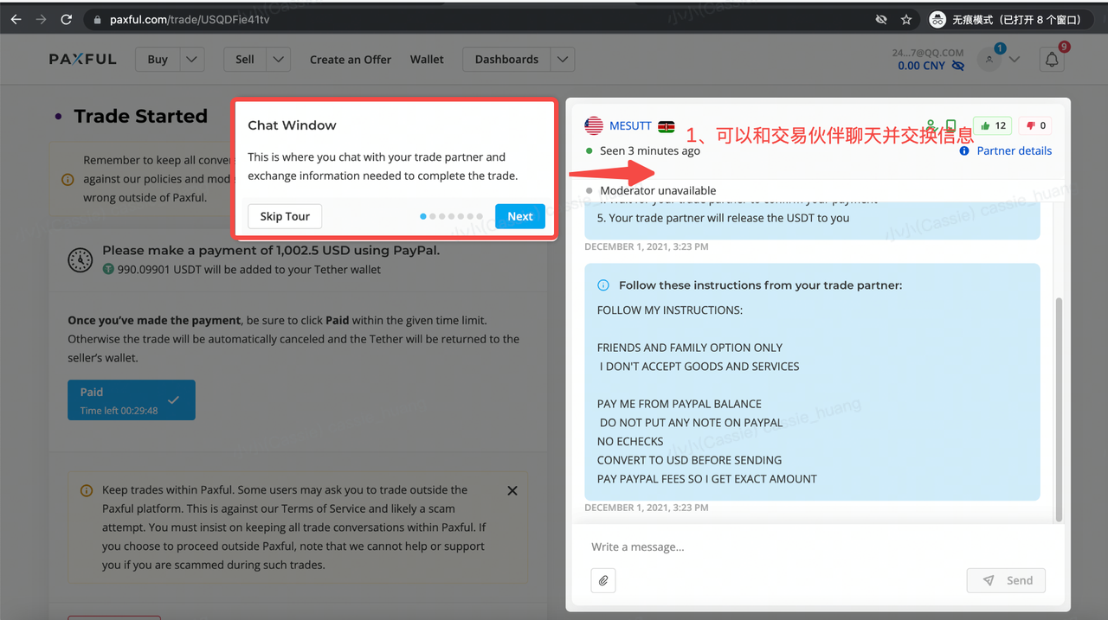Go forward in the browser
This screenshot has width=1108, height=620.
click(x=41, y=19)
